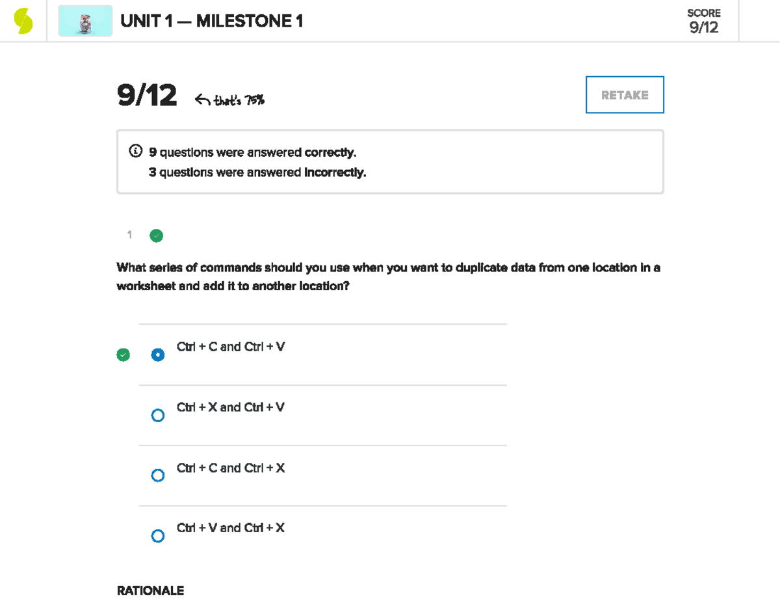780x603 pixels.
Task: Click the green checkmark beside question number 1
Action: [x=156, y=235]
